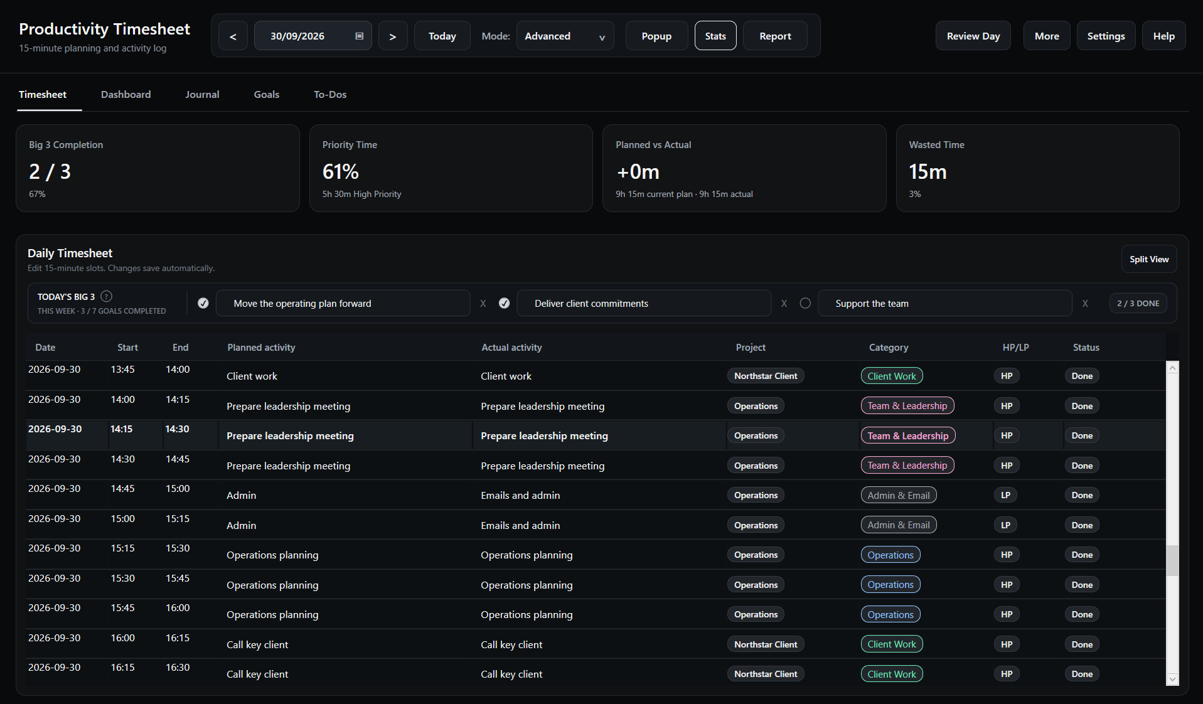Uncheck 'Deliver client commitments' goal
The image size is (1203, 704).
click(x=504, y=303)
